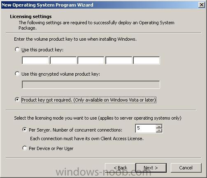
Task: Click the second product key segment box
Action: click(x=63, y=60)
